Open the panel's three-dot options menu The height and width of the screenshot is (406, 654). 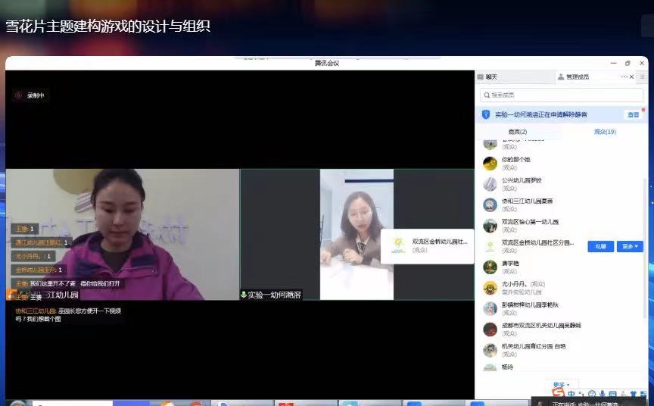tap(624, 77)
